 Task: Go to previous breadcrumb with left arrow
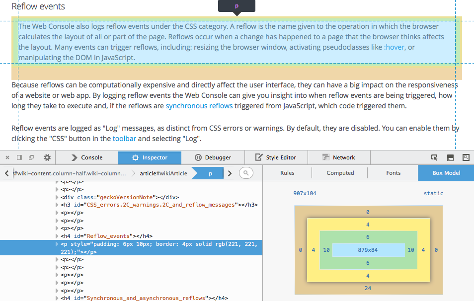point(6,173)
